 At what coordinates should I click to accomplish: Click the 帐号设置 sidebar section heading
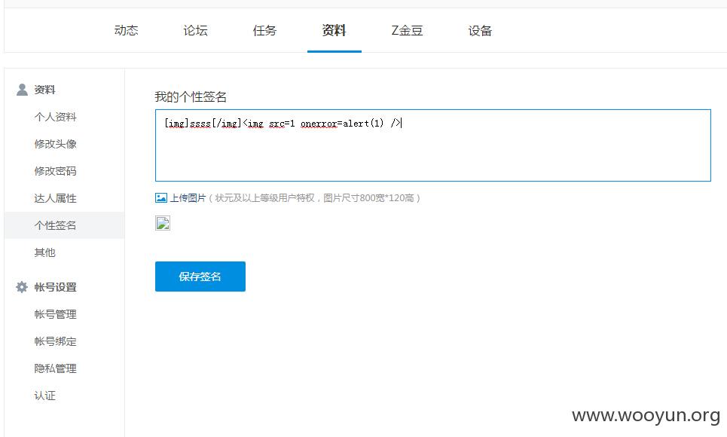[55, 287]
